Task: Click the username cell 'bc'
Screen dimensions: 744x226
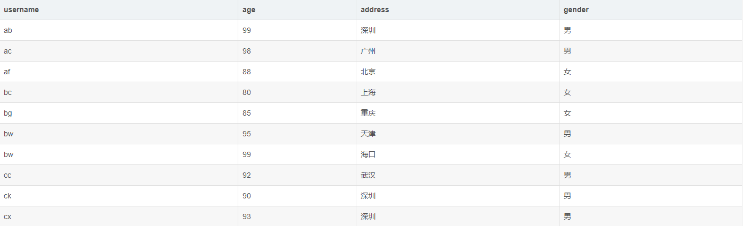Action: (x=8, y=92)
